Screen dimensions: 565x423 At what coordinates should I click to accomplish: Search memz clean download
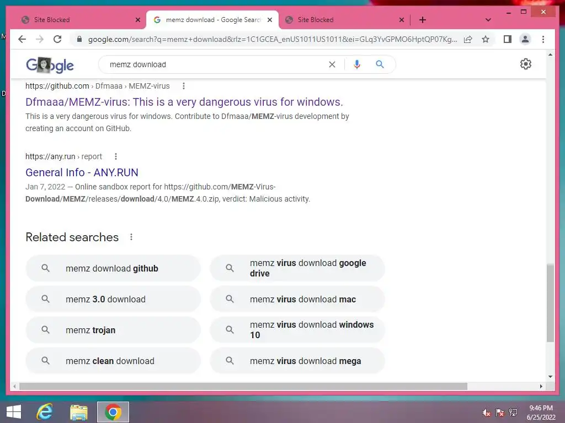click(113, 361)
